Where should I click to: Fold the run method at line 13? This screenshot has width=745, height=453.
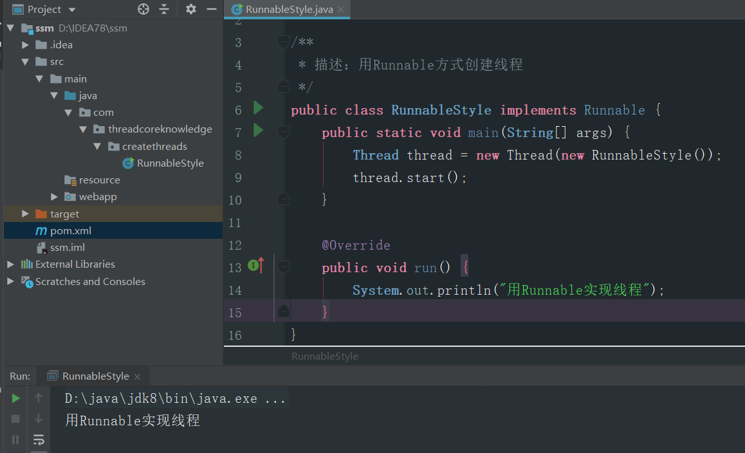pos(284,267)
